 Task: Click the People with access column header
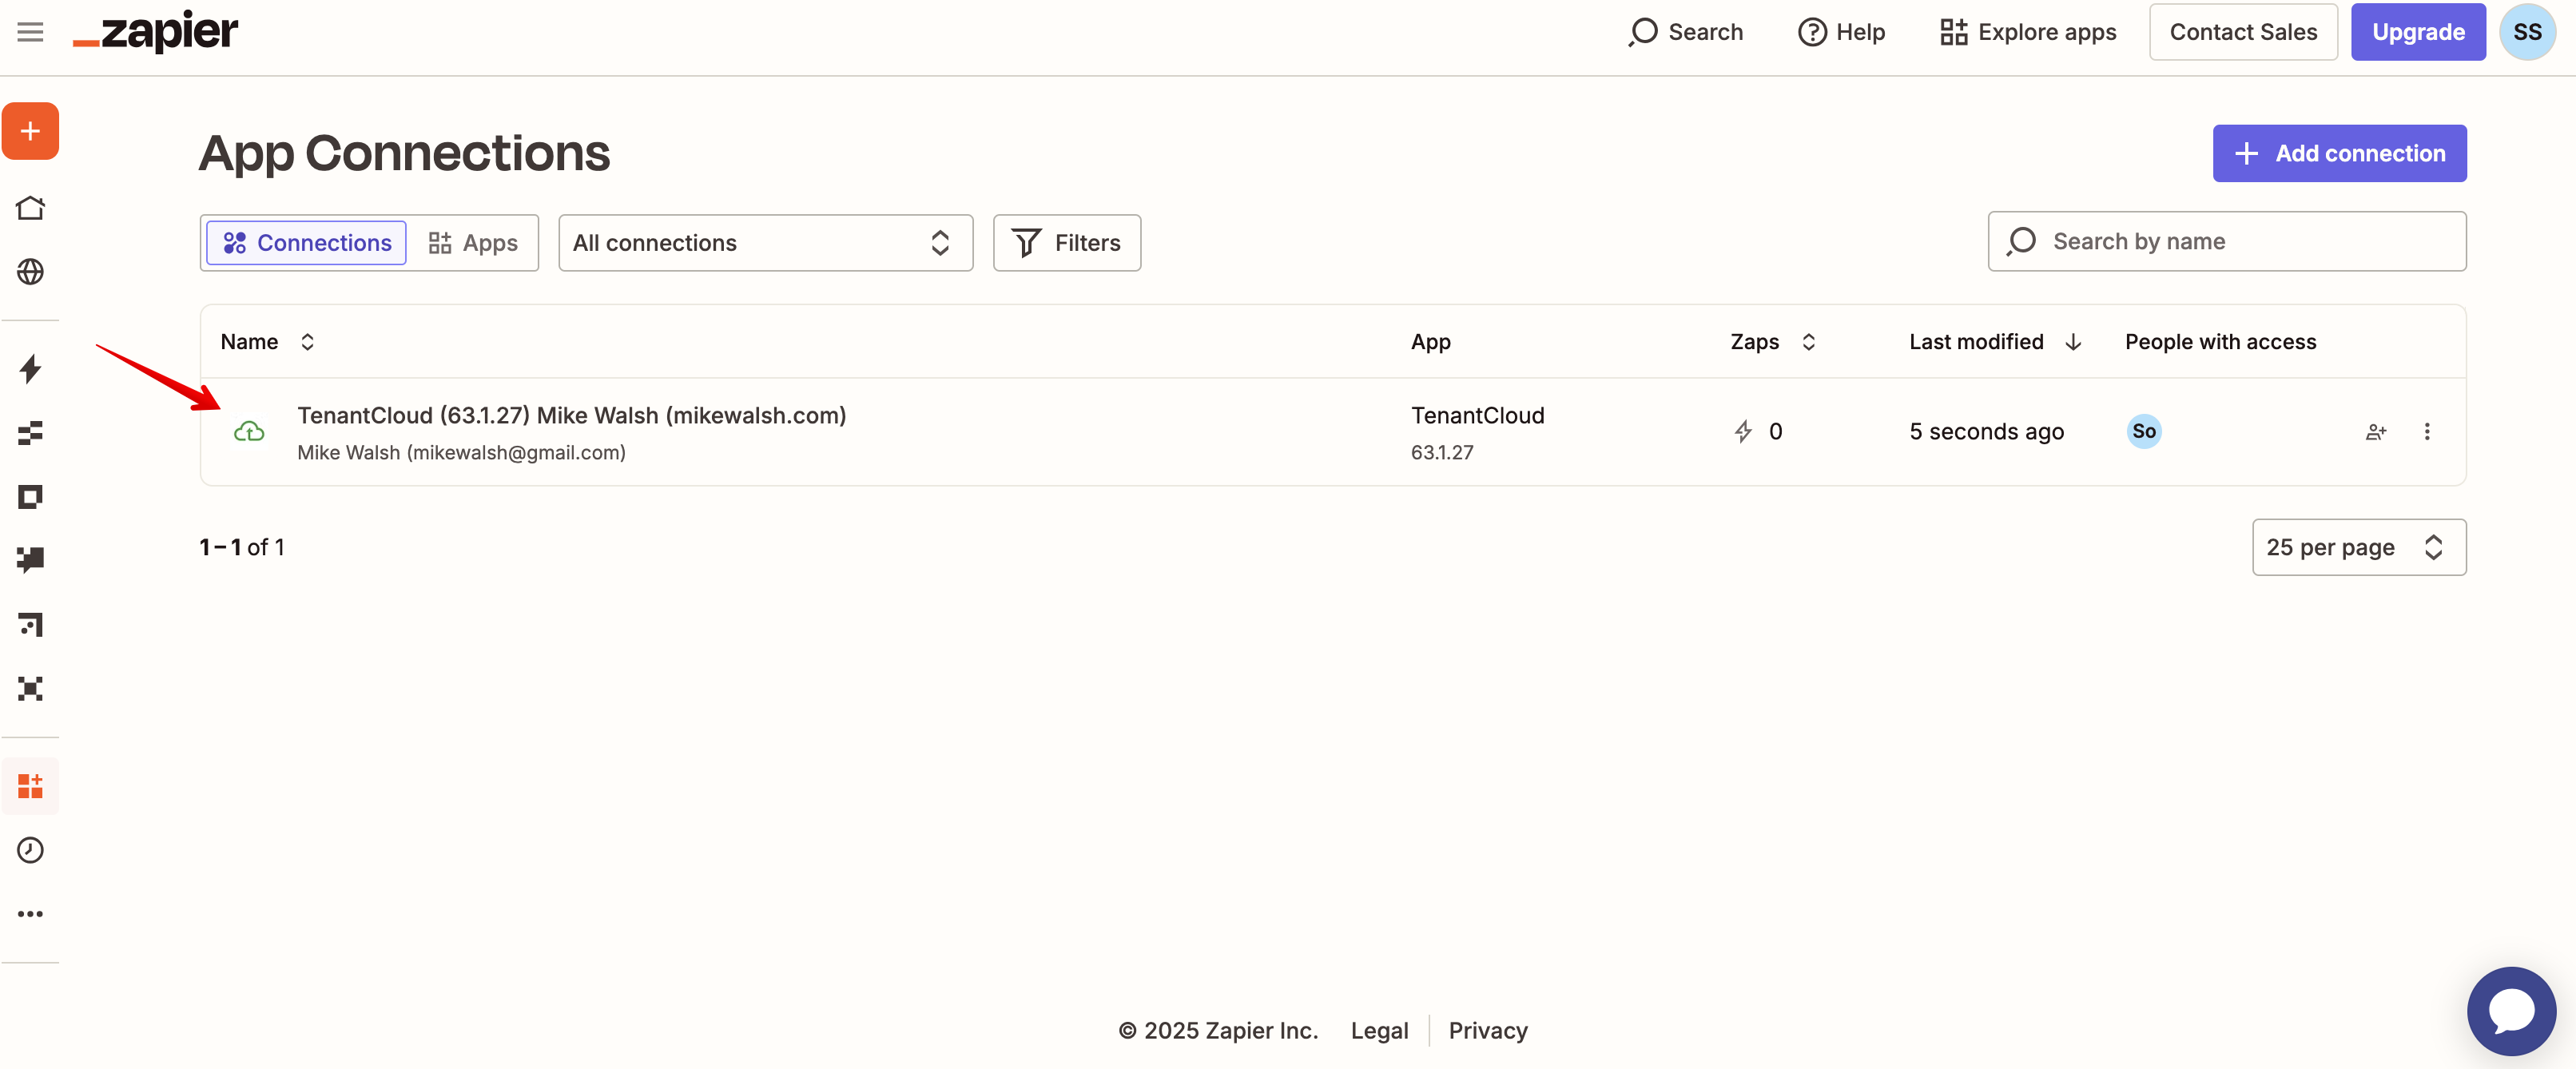pyautogui.click(x=2220, y=342)
